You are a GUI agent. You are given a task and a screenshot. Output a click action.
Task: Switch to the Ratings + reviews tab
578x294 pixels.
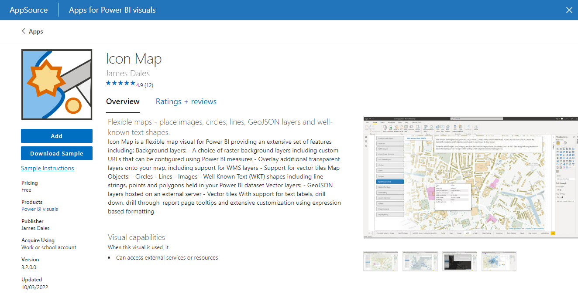pos(186,101)
